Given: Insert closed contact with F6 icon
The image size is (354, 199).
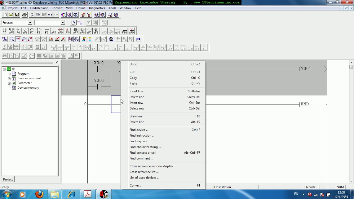Looking at the screenshot, I should point(18,31).
